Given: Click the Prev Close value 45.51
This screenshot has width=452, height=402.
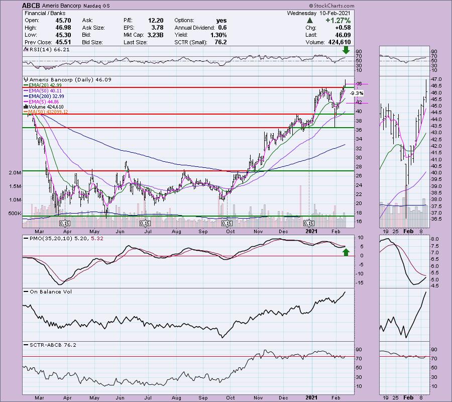Looking at the screenshot, I should 63,42.
